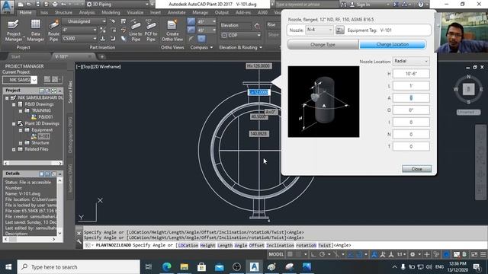The width and height of the screenshot is (488, 274).
Task: Open the Data Manager tool
Action: pyautogui.click(x=35, y=30)
